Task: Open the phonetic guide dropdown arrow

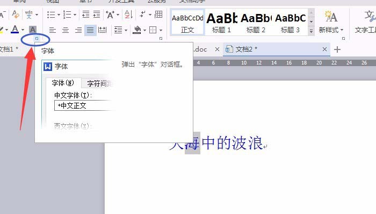Action: (37, 15)
